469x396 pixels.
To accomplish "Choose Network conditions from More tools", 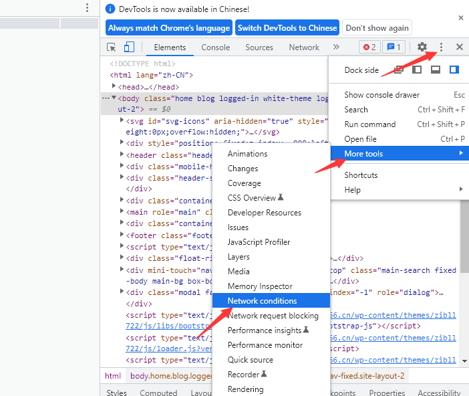I will point(262,301).
